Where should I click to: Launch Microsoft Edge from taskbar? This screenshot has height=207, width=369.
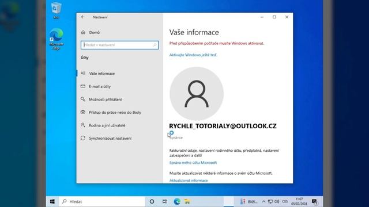(177, 201)
